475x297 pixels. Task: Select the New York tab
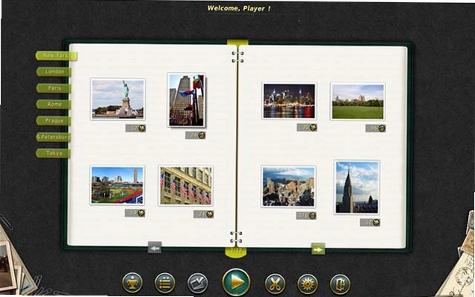56,56
